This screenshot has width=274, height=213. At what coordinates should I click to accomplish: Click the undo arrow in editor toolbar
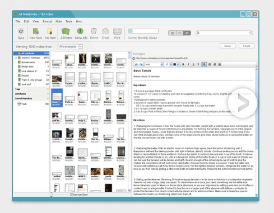[136, 64]
